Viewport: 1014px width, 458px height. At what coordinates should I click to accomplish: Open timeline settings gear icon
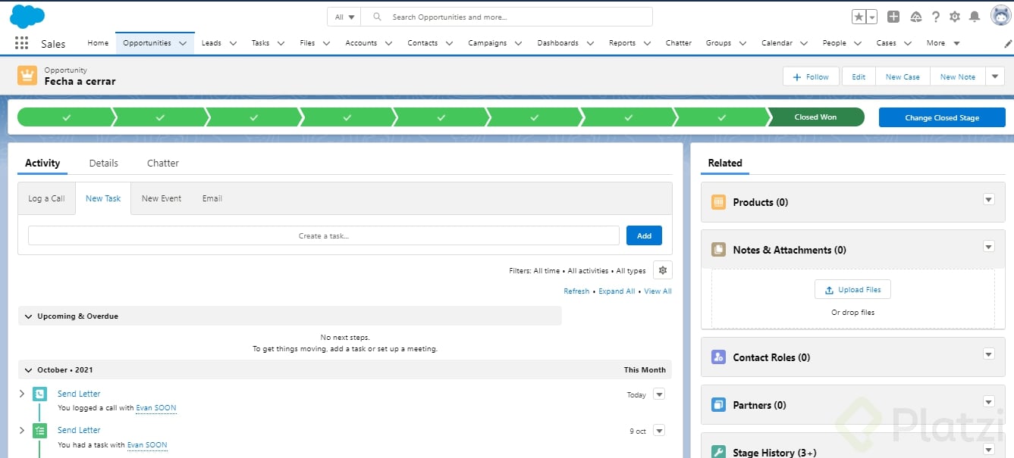click(x=663, y=270)
